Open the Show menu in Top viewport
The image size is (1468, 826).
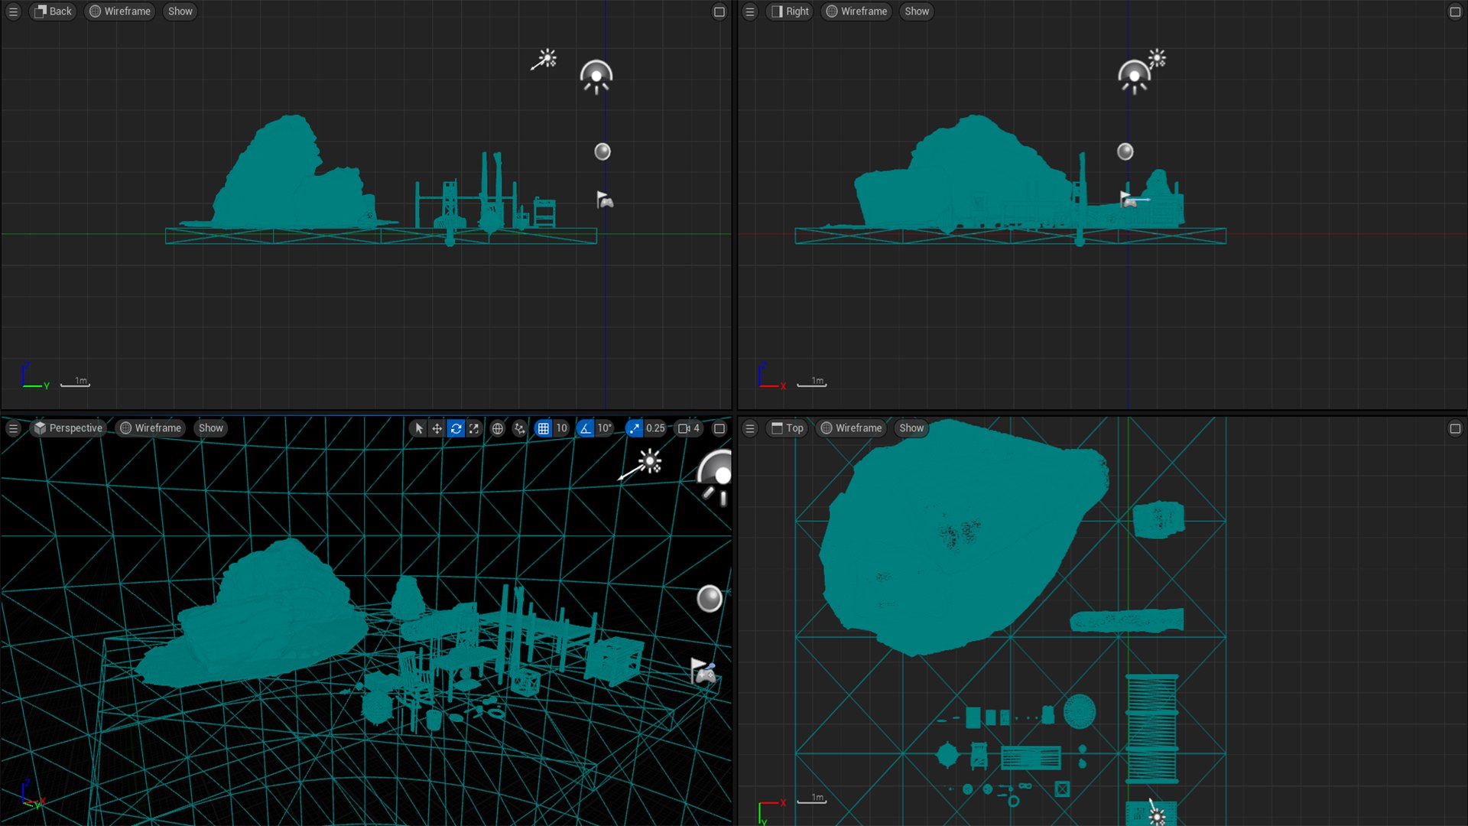click(911, 428)
